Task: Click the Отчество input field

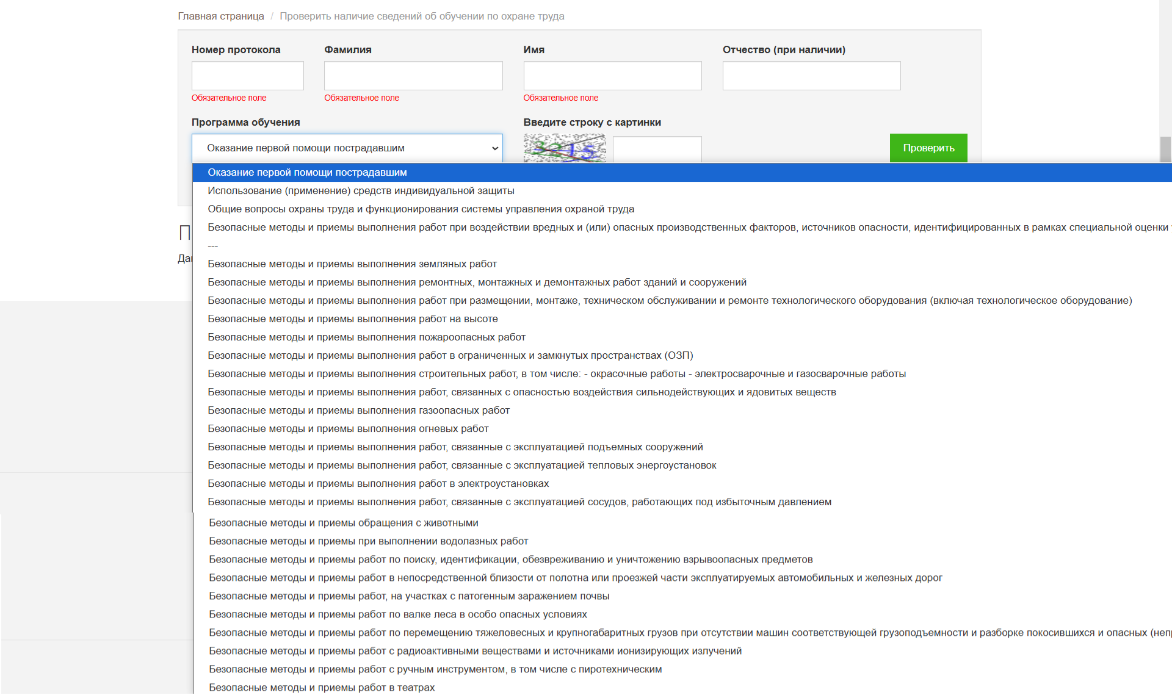Action: [811, 76]
